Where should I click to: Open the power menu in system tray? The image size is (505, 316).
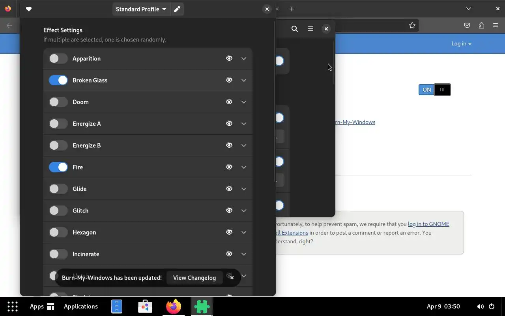click(492, 307)
